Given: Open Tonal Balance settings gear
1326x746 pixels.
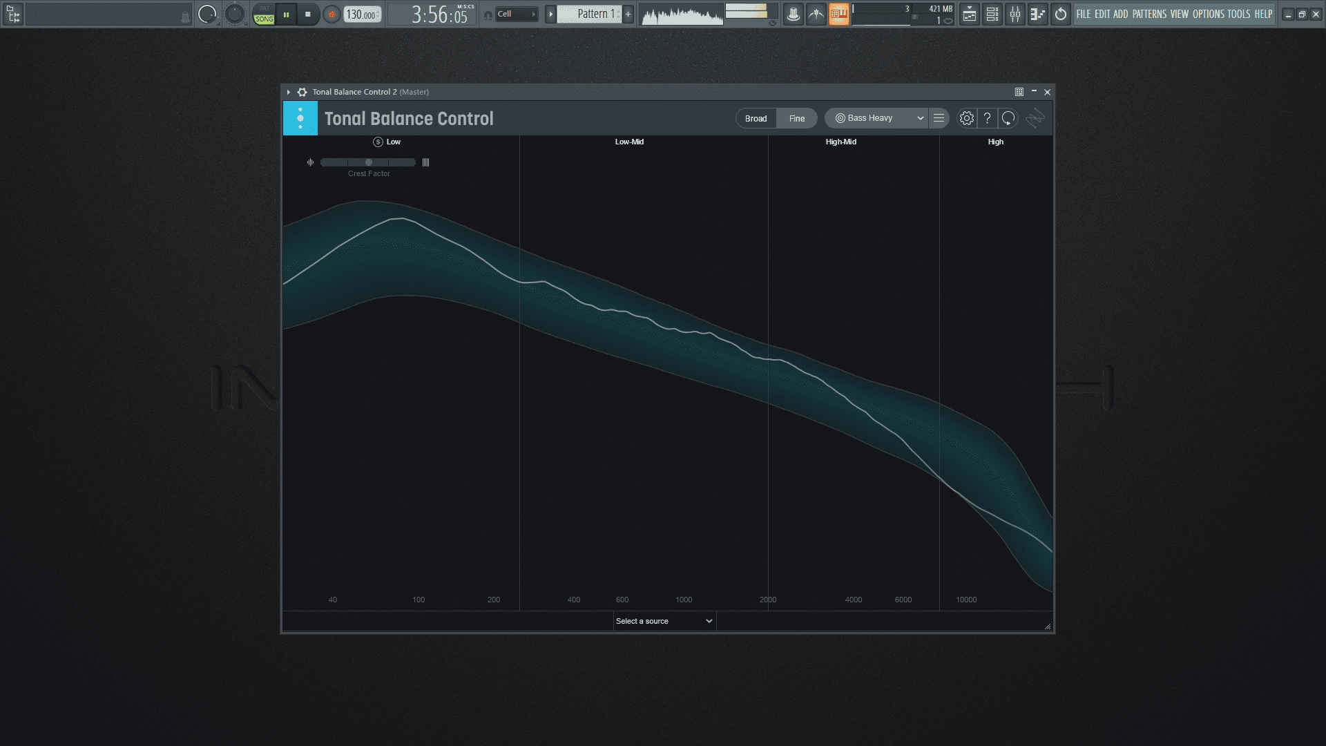Looking at the screenshot, I should 967,118.
